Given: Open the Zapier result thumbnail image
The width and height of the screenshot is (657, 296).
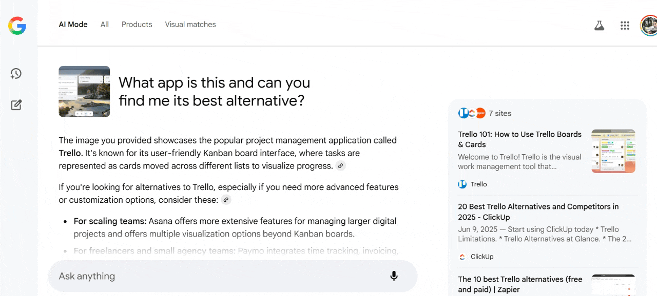Looking at the screenshot, I should [x=613, y=285].
